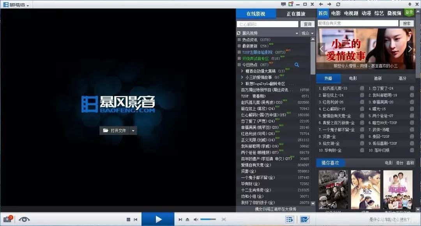Toggle eye-protection mode with the eye icon

24,219
